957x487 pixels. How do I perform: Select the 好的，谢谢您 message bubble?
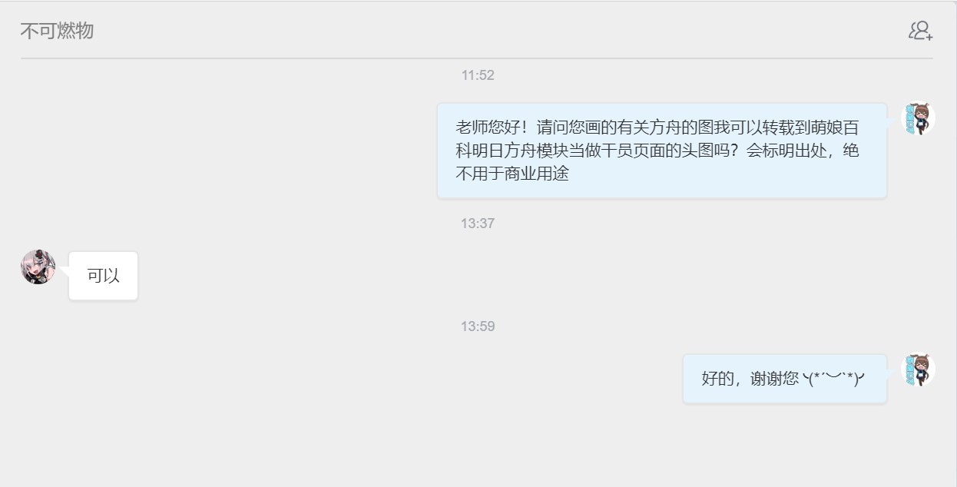click(x=785, y=379)
